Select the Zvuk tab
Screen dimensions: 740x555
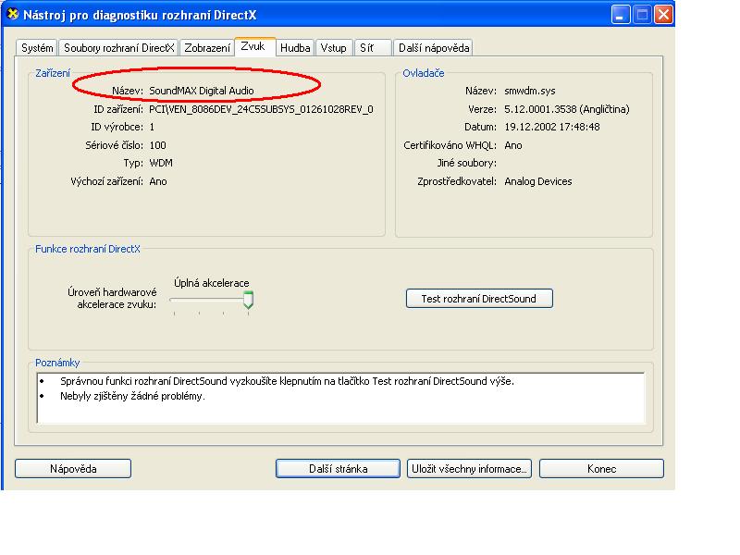[255, 46]
